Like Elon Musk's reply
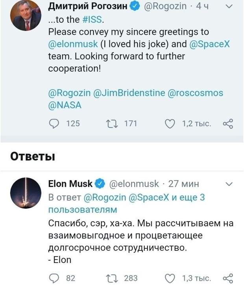 [170, 278]
